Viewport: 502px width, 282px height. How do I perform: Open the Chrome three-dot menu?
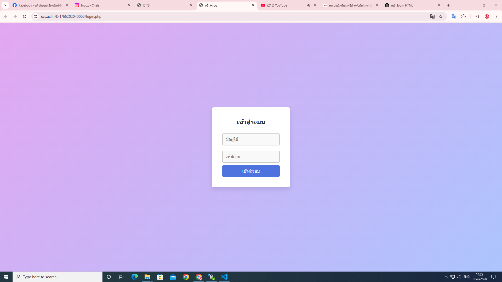(x=496, y=16)
